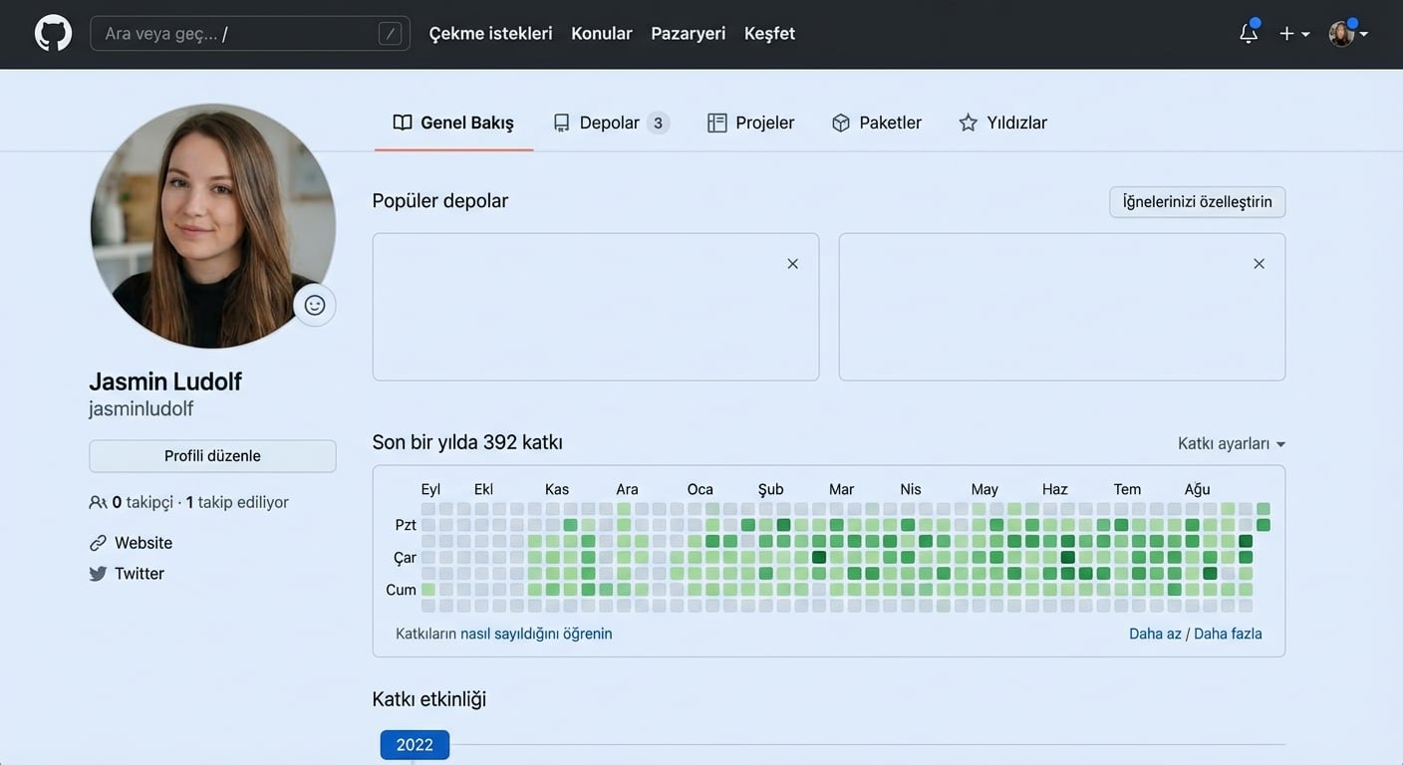Click the plus icon in the header
This screenshot has height=765, width=1403.
click(1285, 33)
